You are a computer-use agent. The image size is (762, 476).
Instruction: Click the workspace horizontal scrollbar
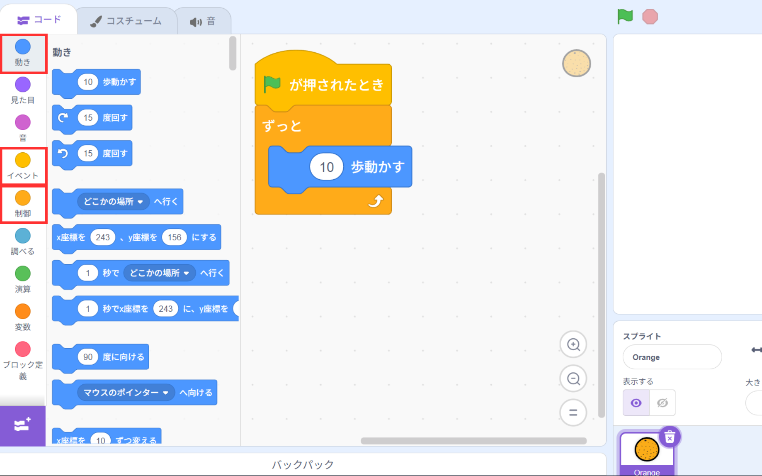[x=473, y=441]
